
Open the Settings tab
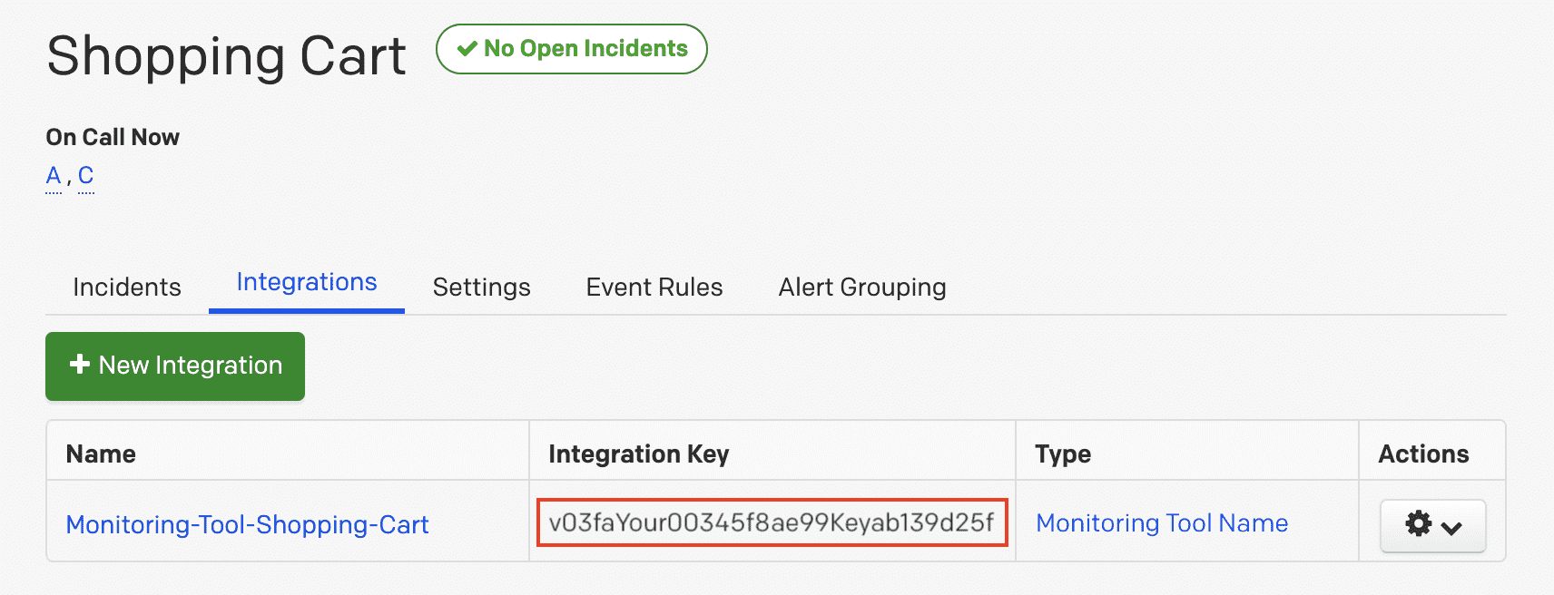pyautogui.click(x=481, y=287)
